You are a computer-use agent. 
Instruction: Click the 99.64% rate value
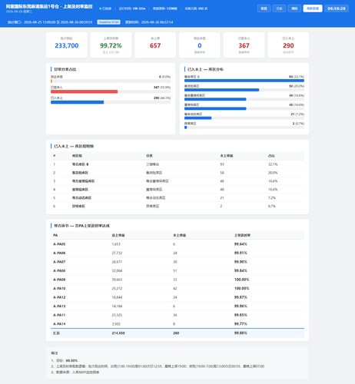(241, 244)
